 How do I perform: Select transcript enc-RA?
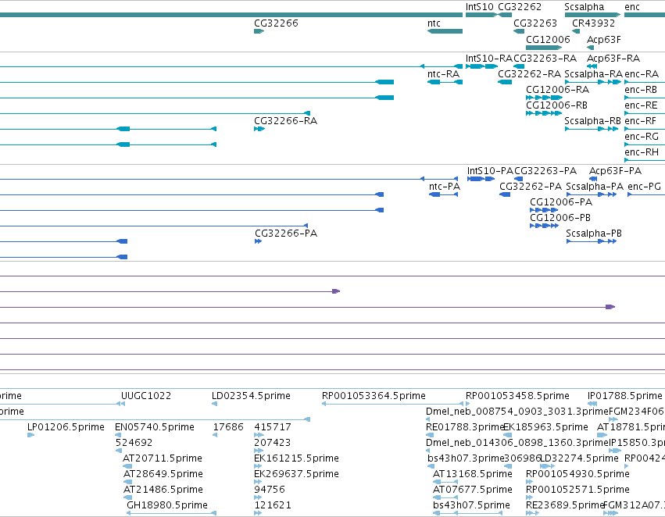coord(642,73)
